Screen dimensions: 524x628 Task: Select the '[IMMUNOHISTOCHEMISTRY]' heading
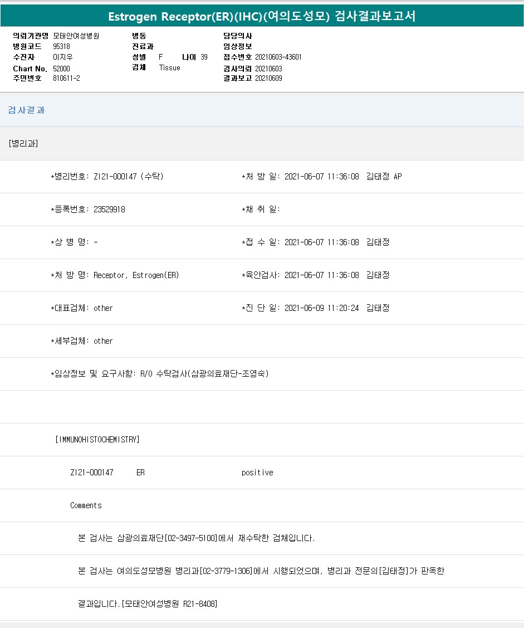point(97,440)
